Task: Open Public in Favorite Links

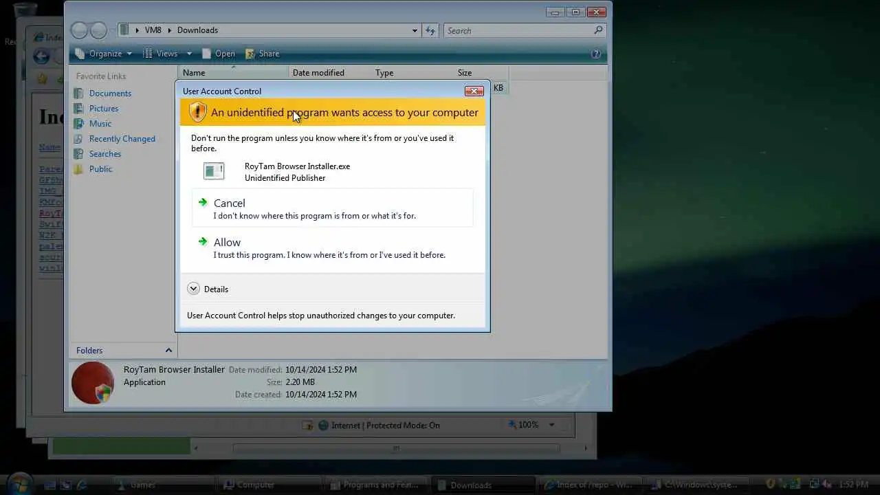Action: (x=100, y=169)
